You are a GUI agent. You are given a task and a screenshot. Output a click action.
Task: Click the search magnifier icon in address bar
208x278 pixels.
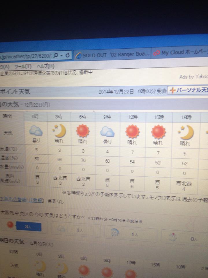tap(56, 55)
